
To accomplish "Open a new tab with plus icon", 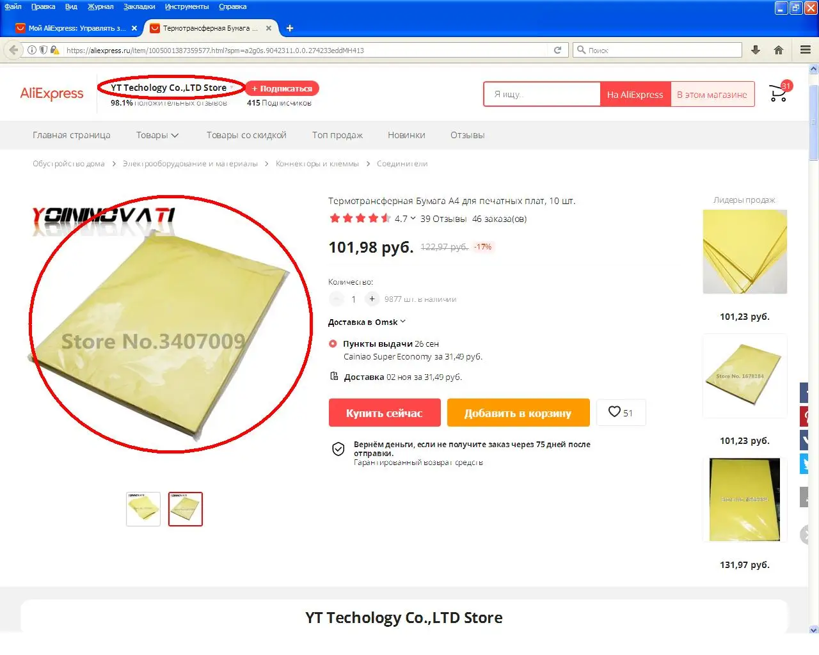I will (x=290, y=28).
